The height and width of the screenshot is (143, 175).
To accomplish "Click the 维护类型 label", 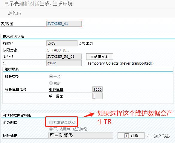I will (x=12, y=77).
